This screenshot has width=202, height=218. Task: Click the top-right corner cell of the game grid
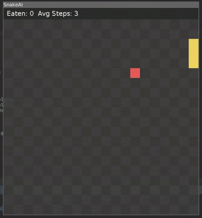coord(194,24)
